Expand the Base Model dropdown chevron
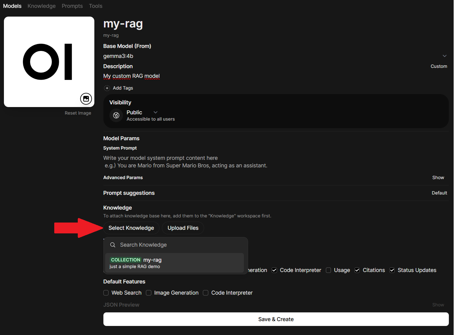463x335 pixels. point(444,56)
